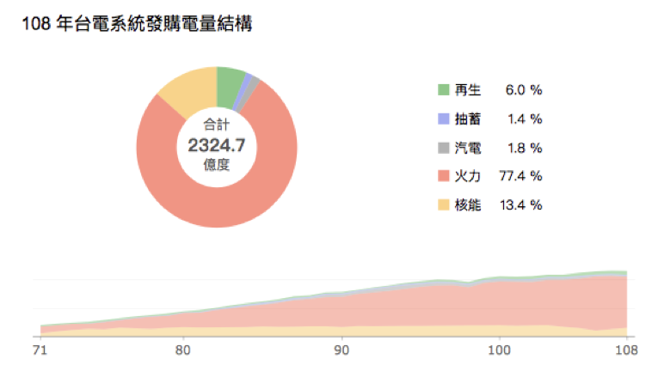Select year 90 on the timeline axis
Screen dimensions: 652x371
[x=341, y=350]
